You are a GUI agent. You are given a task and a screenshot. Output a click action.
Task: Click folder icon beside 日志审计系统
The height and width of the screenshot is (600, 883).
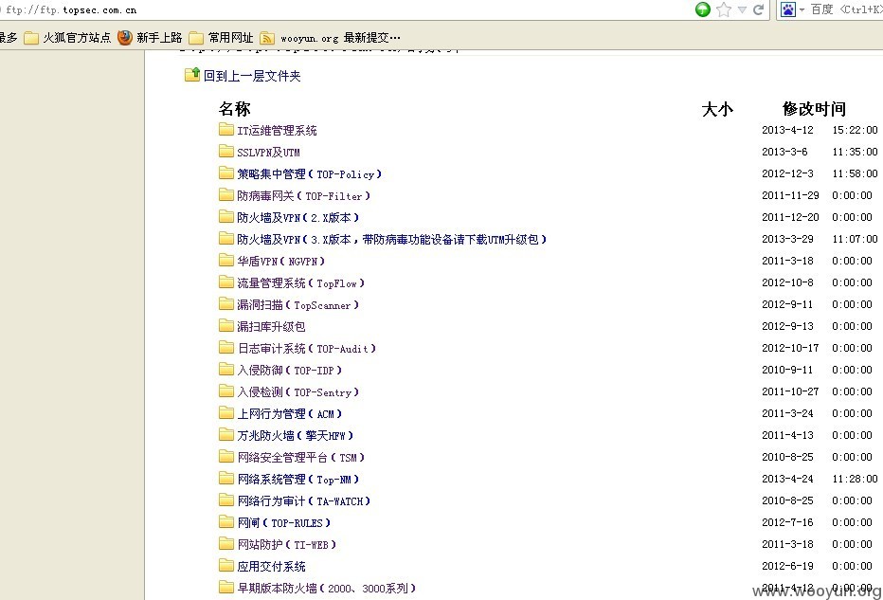coord(226,347)
